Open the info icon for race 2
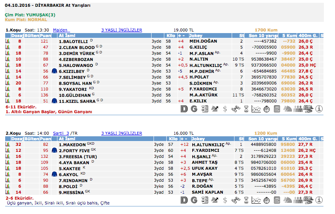The width and height of the screenshot is (335, 214). (319, 200)
